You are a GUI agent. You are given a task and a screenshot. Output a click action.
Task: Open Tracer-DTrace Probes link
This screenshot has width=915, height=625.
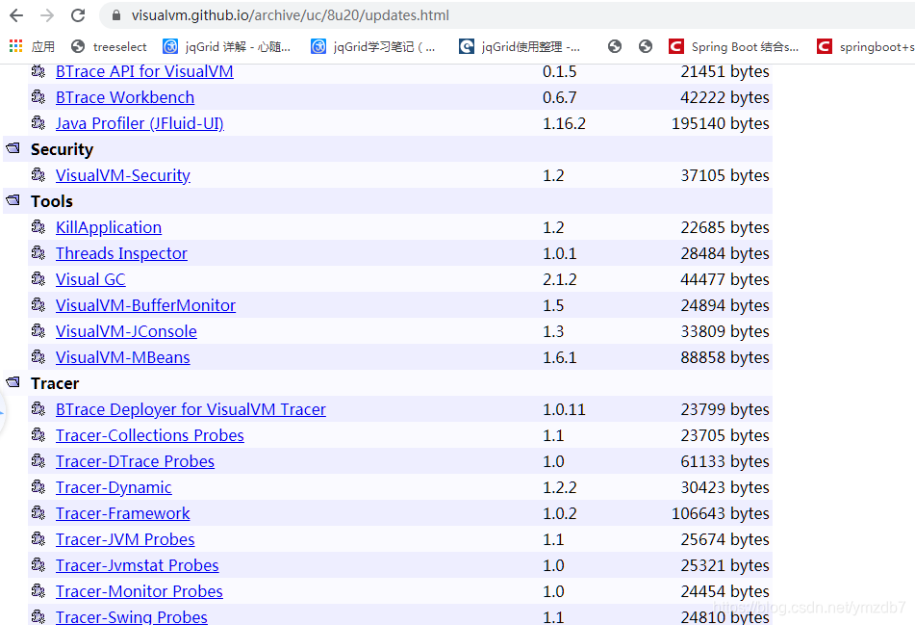pos(135,461)
